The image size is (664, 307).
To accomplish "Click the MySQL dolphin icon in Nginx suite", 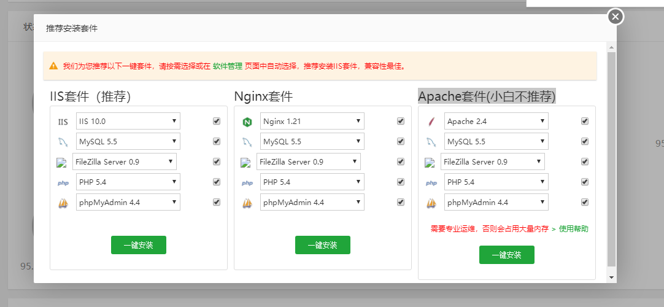I will [x=247, y=142].
